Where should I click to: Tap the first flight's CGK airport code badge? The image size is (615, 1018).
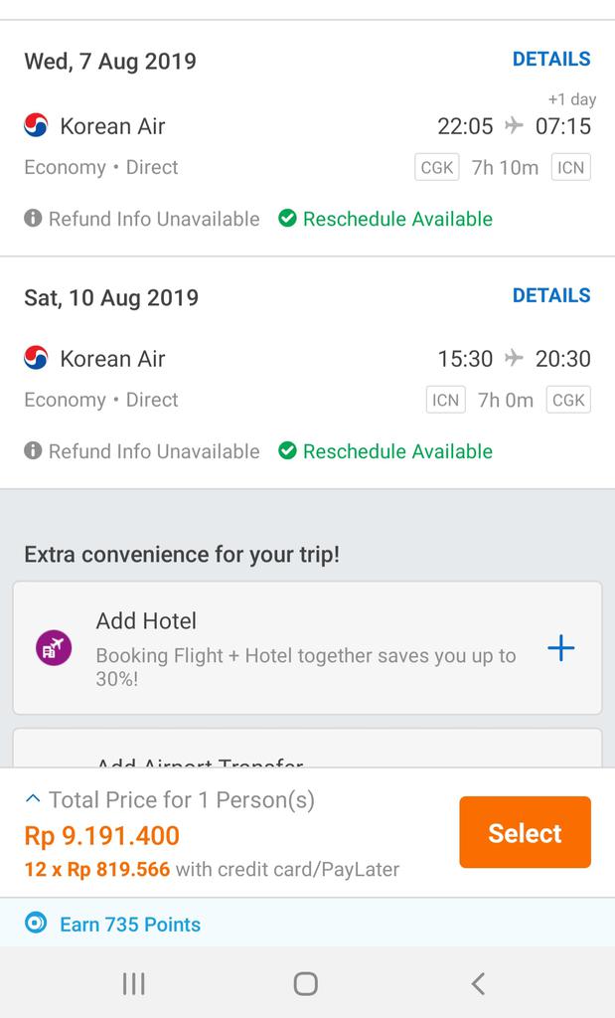tap(437, 168)
